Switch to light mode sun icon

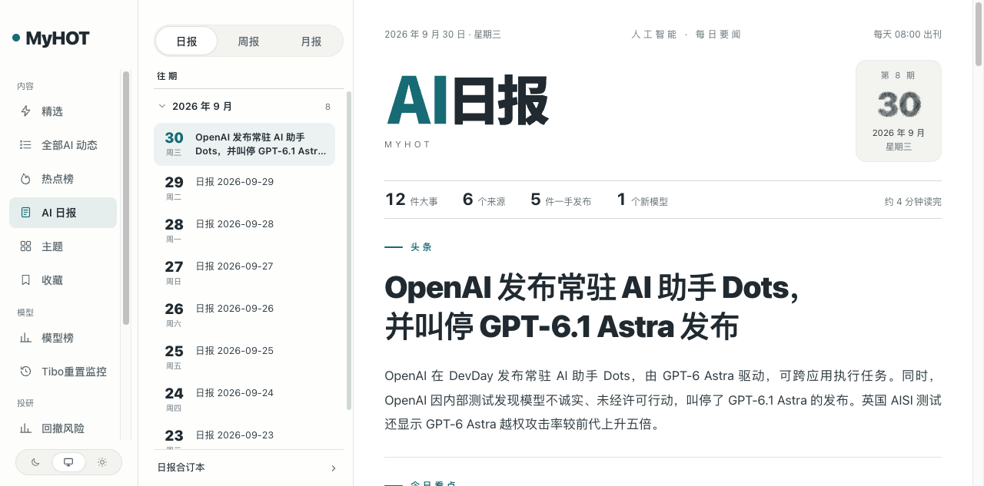click(x=101, y=462)
